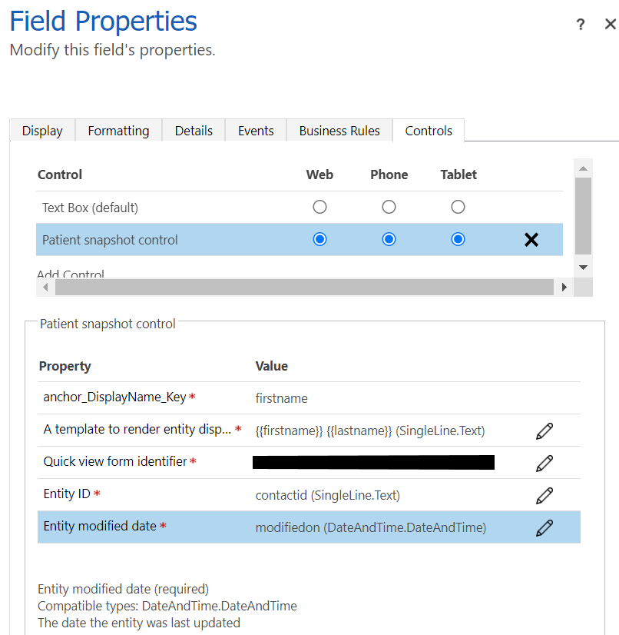Open the Formatting tab
Image resolution: width=619 pixels, height=635 pixels.
tap(118, 131)
